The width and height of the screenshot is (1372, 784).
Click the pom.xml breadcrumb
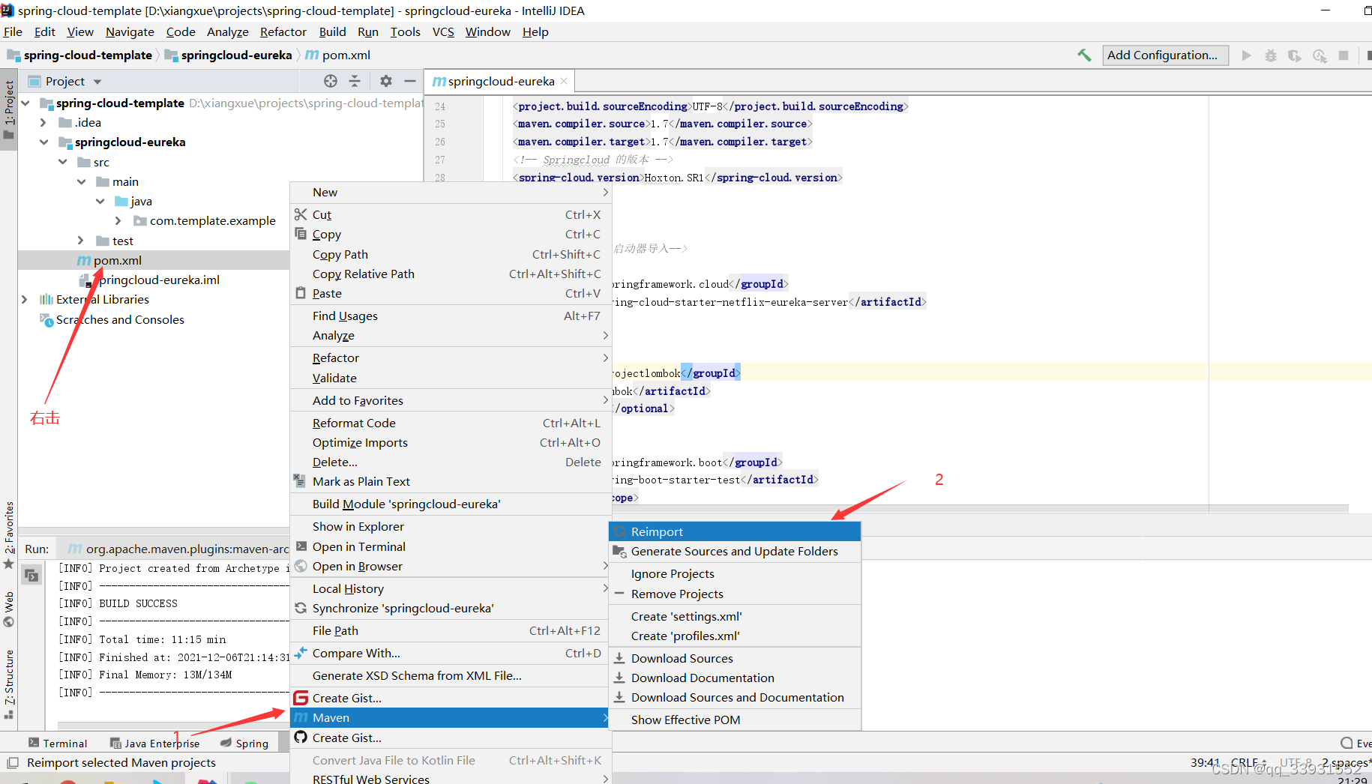[x=338, y=55]
